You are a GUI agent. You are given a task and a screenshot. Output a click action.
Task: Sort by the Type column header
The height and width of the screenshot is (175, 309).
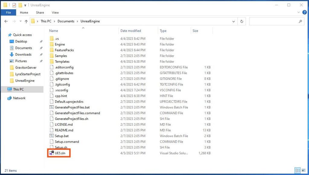(163, 31)
